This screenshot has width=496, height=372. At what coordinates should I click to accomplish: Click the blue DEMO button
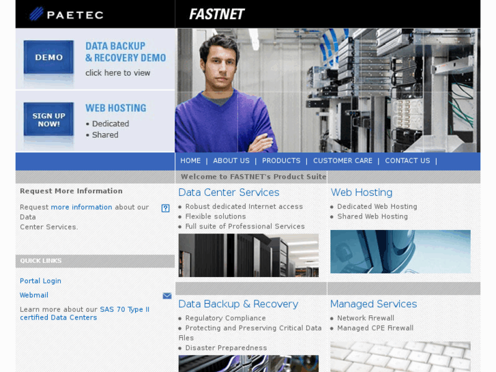pos(48,57)
